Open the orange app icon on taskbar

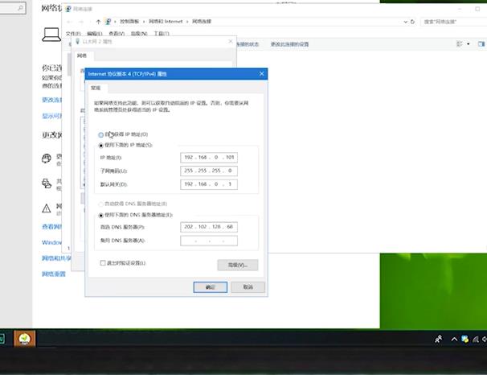[x=25, y=339]
